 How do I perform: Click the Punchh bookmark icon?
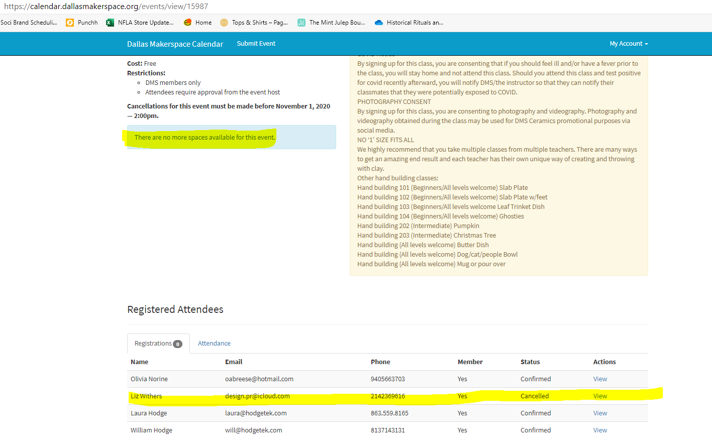(70, 23)
